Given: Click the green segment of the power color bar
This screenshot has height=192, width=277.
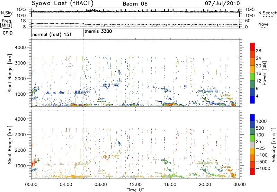Looking at the screenshot, I should tap(252, 77).
